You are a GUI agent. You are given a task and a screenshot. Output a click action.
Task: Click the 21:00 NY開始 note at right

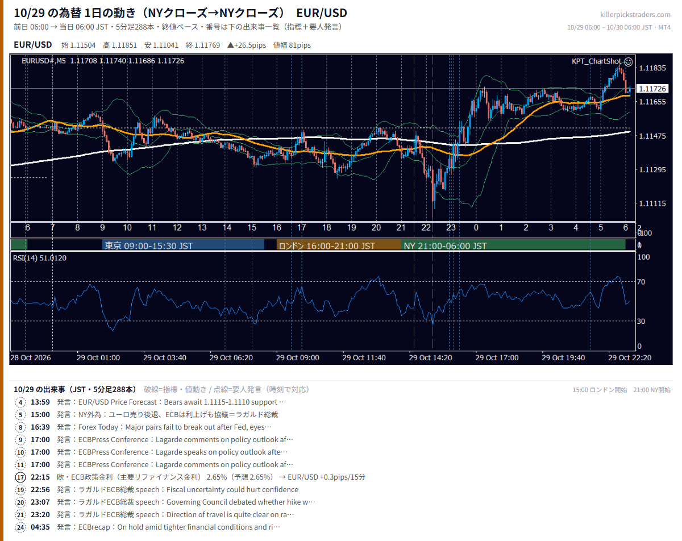(x=652, y=390)
